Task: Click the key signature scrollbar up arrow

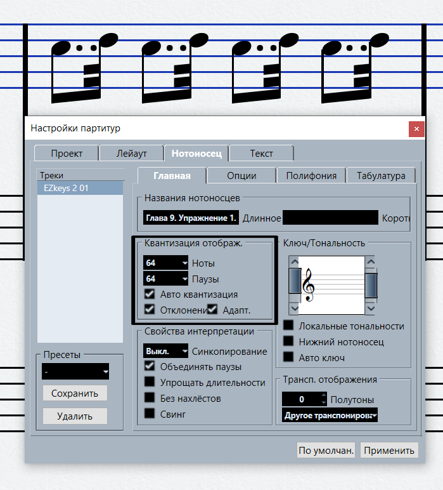Action: pos(371,262)
